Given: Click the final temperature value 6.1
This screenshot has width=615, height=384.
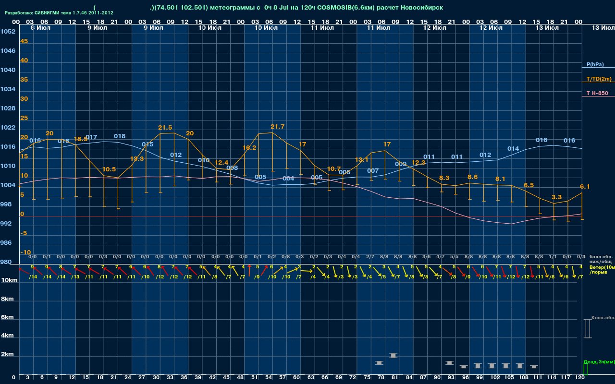Looking at the screenshot, I should click(585, 187).
